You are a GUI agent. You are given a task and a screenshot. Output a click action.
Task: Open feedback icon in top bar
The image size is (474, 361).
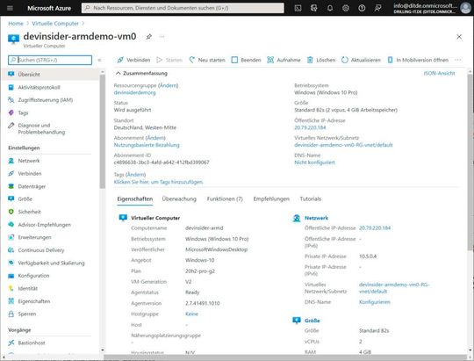click(x=377, y=8)
